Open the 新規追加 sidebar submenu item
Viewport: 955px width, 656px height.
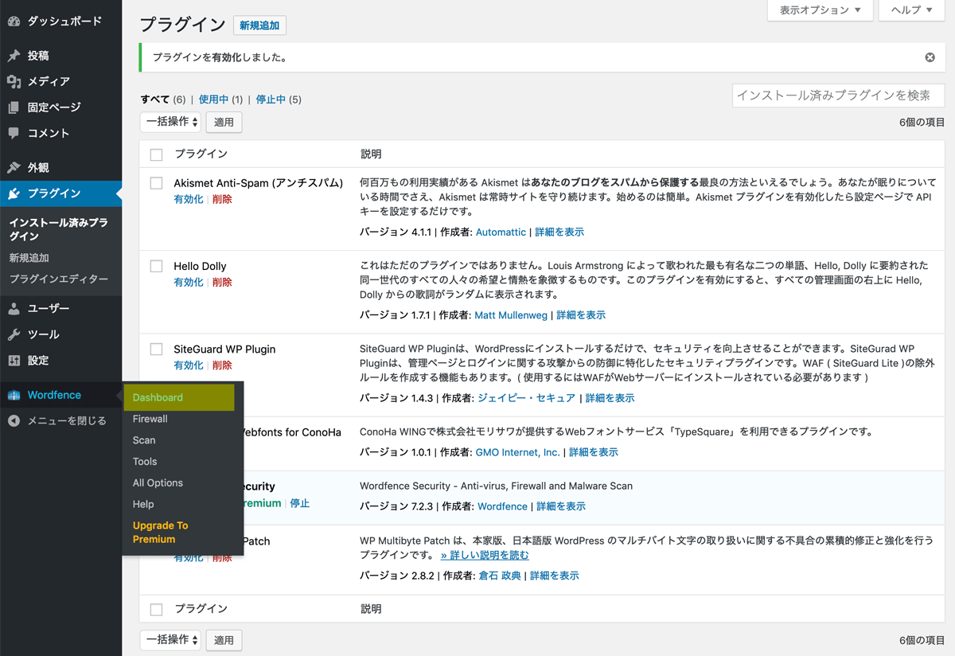pos(29,258)
